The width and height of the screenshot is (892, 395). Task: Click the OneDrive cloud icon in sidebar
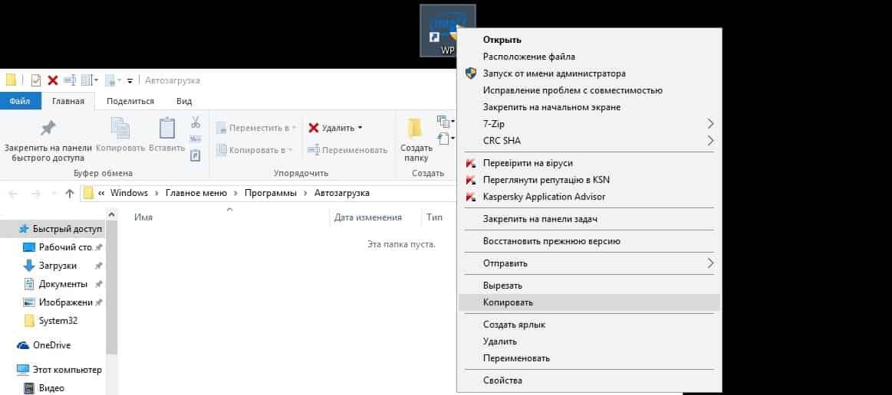tap(23, 345)
